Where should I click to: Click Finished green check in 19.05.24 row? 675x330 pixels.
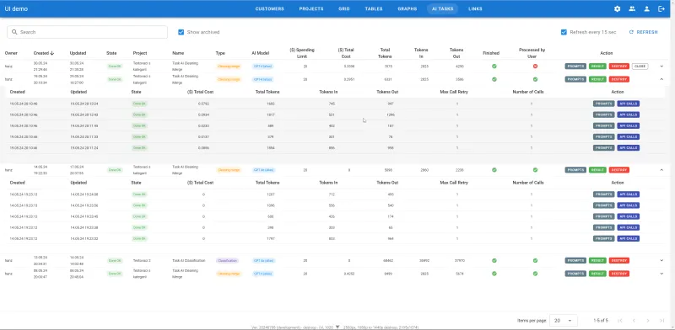494,79
